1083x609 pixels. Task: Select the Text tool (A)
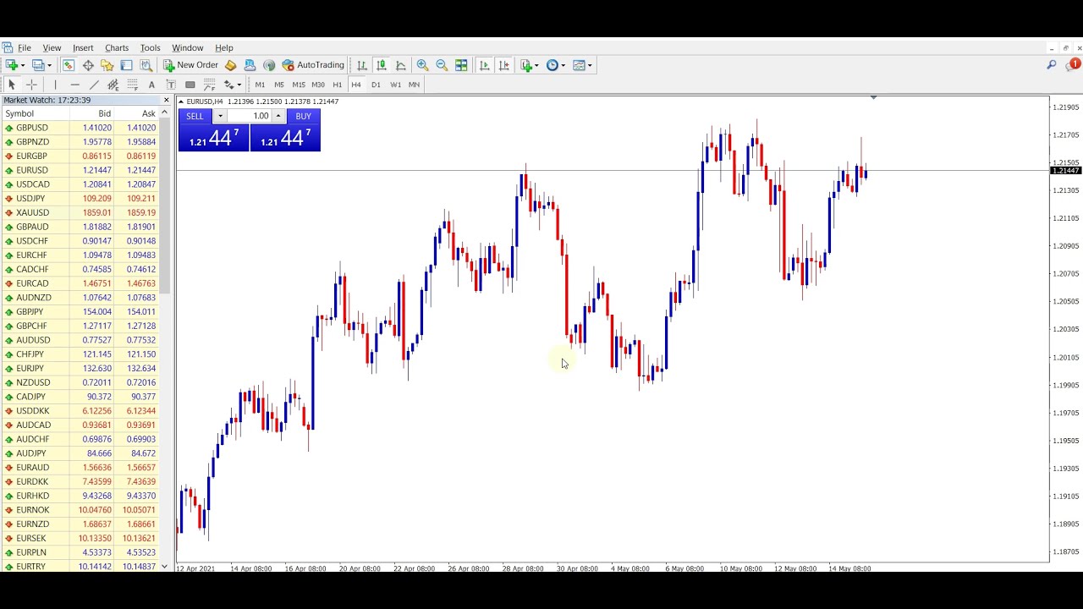(151, 85)
